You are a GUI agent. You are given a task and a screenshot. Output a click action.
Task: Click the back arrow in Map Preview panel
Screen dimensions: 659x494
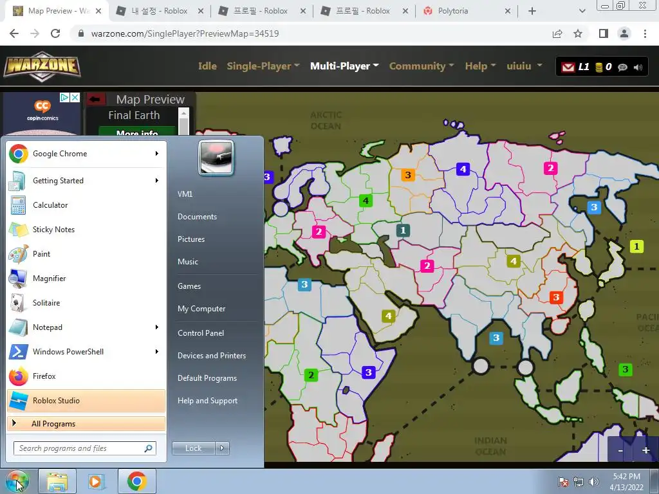pyautogui.click(x=95, y=99)
